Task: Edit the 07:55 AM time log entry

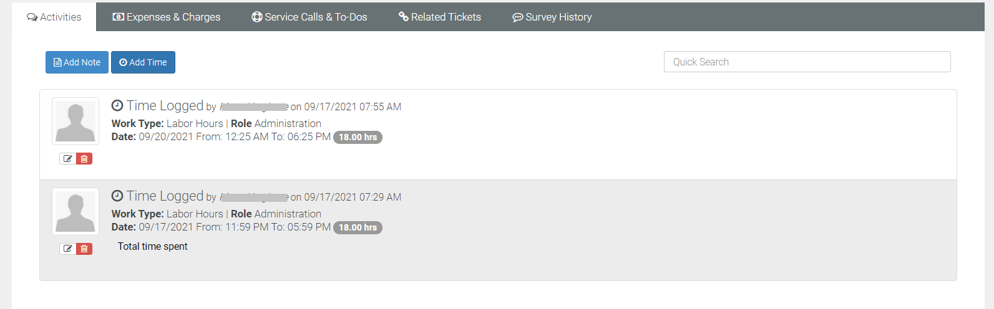Action: pyautogui.click(x=68, y=159)
